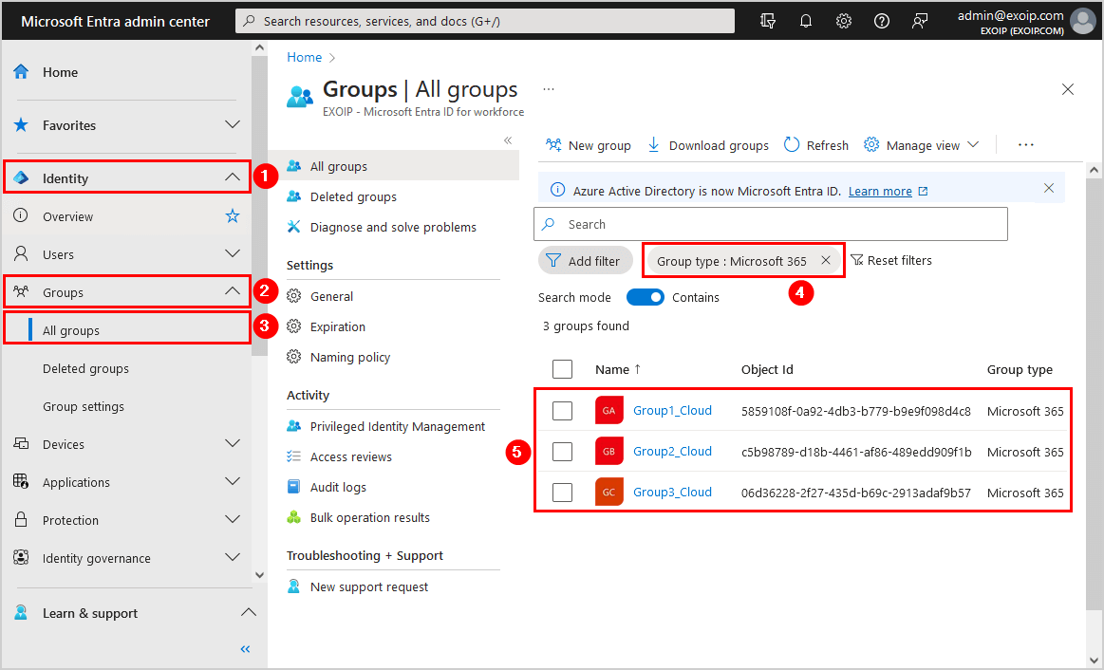Check the Group2_Cloud checkbox
Viewport: 1104px width, 670px height.
[563, 451]
